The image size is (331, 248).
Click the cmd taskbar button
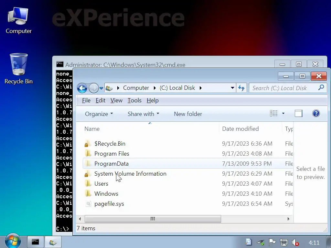35,242
